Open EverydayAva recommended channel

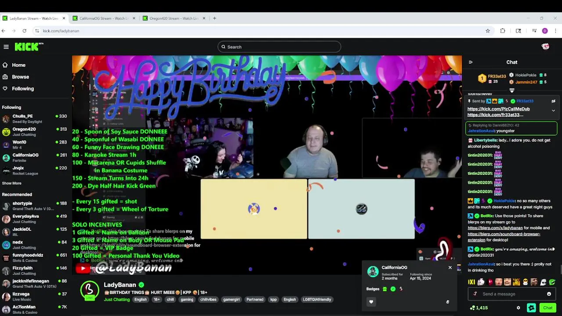[x=35, y=219]
